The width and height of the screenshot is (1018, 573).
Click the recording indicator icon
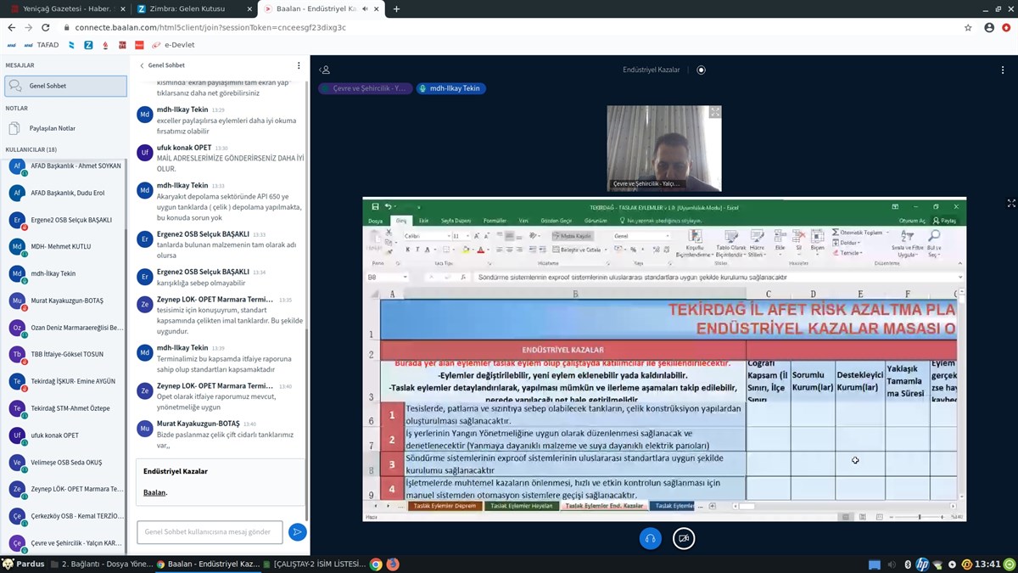pyautogui.click(x=701, y=70)
